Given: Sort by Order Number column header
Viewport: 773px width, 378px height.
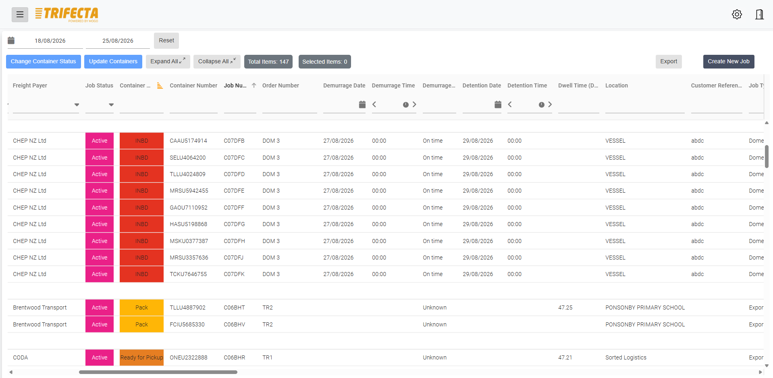Looking at the screenshot, I should pyautogui.click(x=281, y=85).
